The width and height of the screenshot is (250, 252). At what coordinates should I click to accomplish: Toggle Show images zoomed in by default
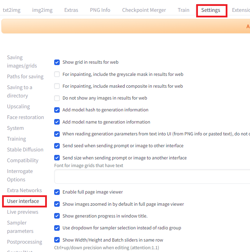[x=57, y=204]
